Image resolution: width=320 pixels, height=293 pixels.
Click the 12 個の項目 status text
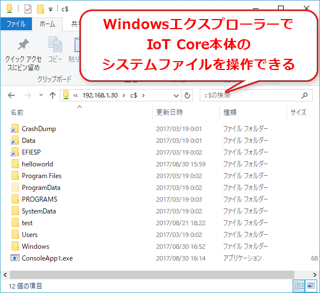tap(25, 286)
